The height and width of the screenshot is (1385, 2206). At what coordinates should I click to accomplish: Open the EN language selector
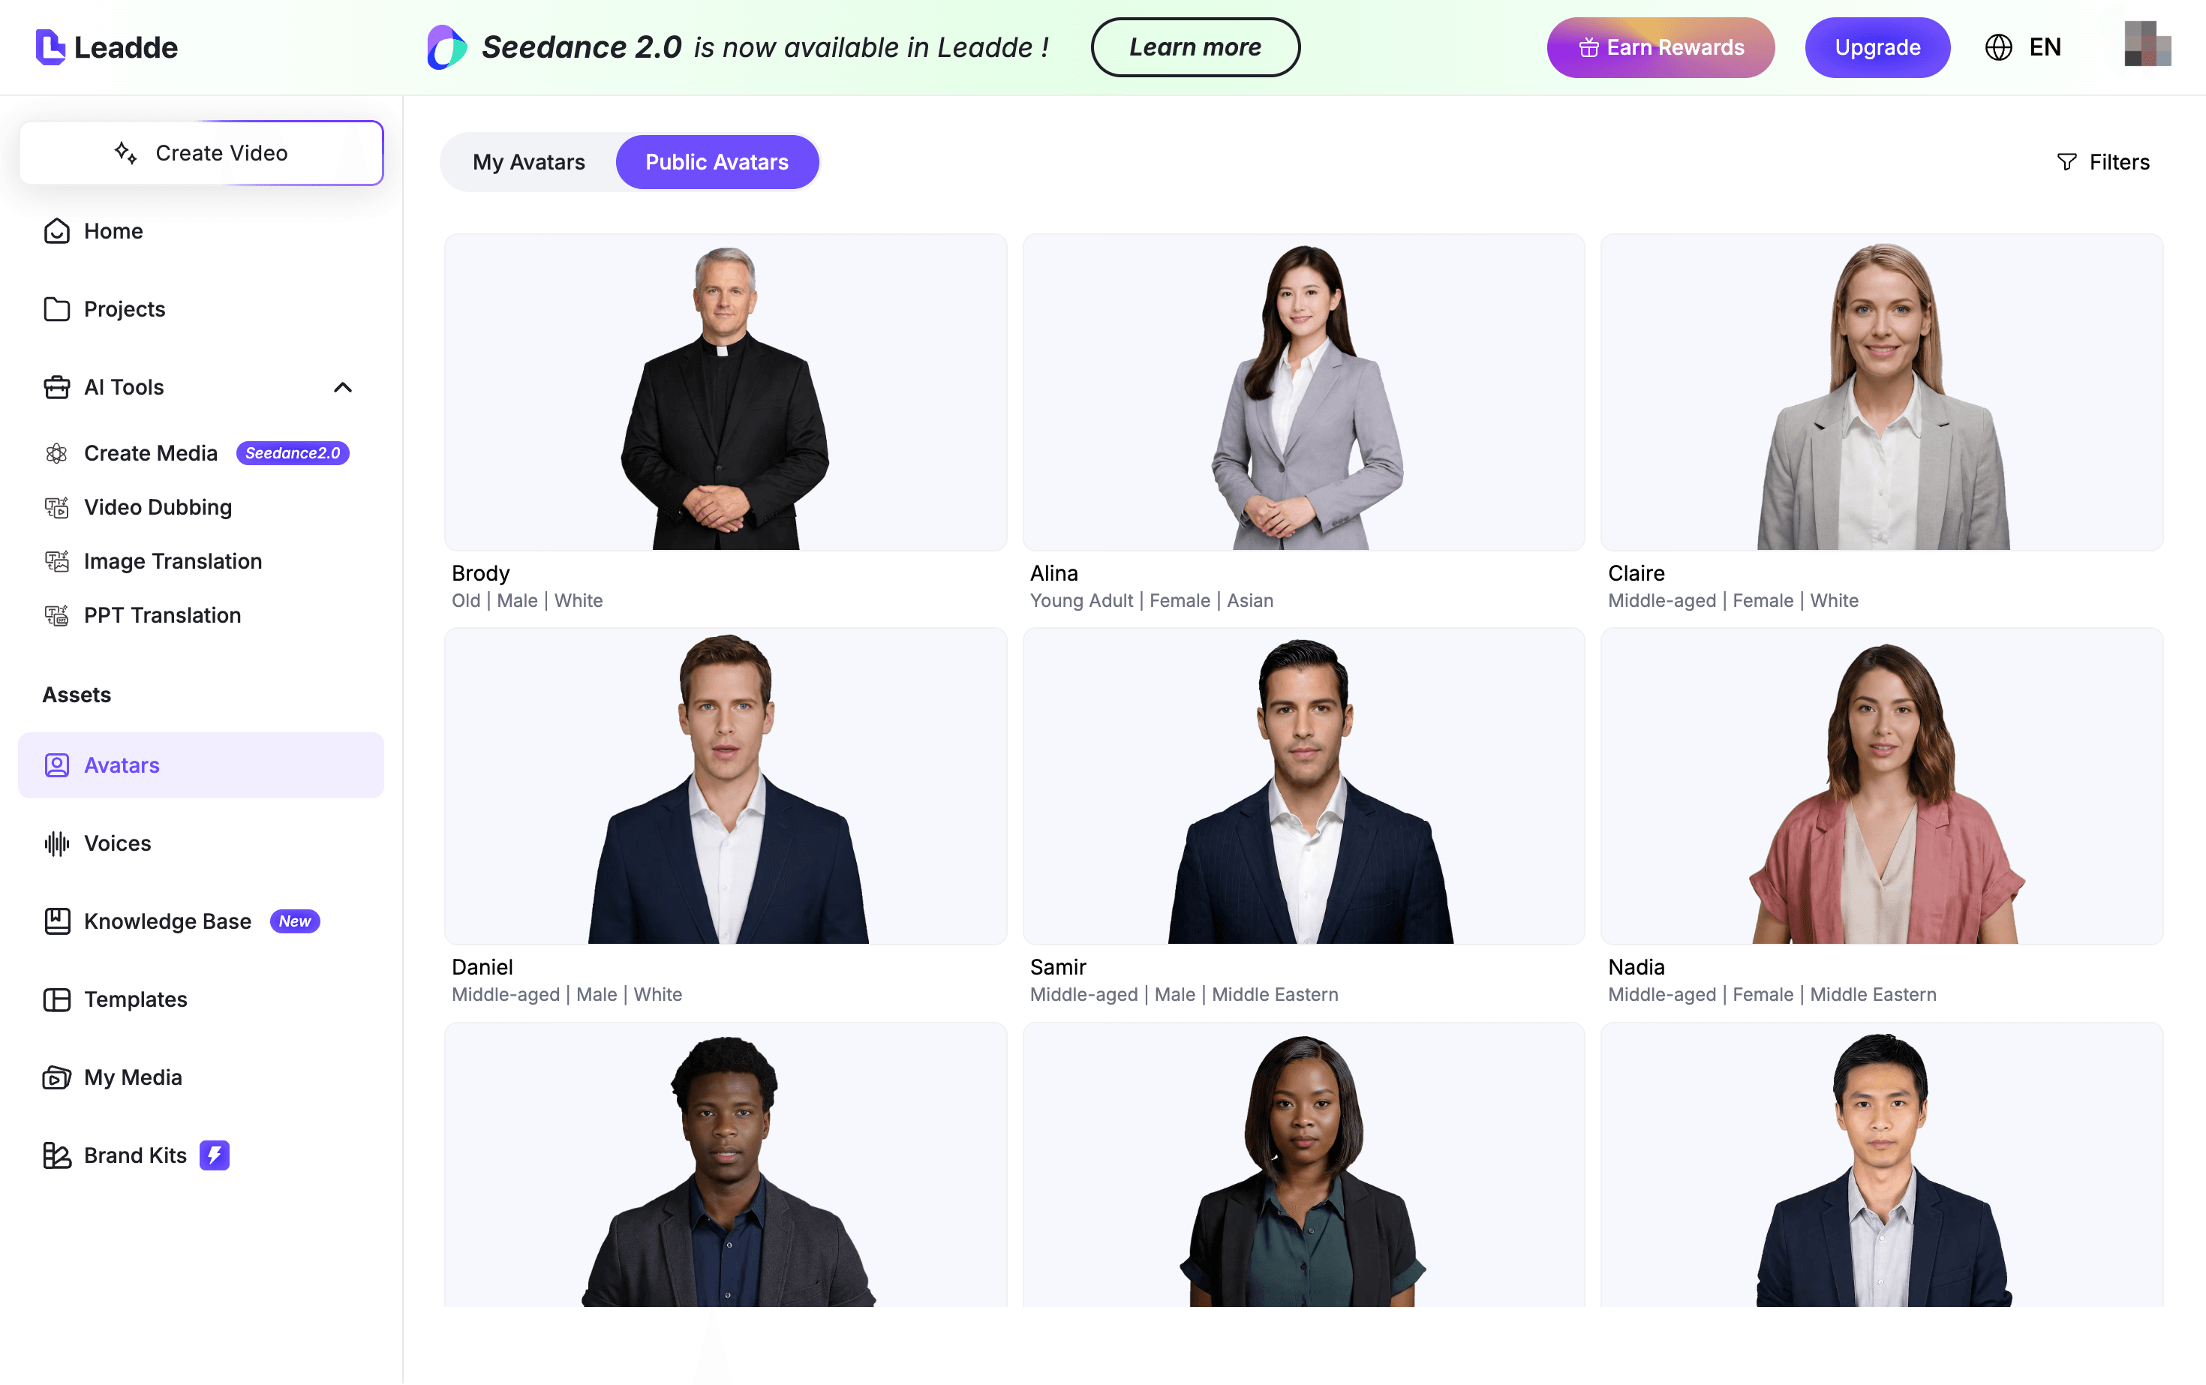pos(2023,47)
